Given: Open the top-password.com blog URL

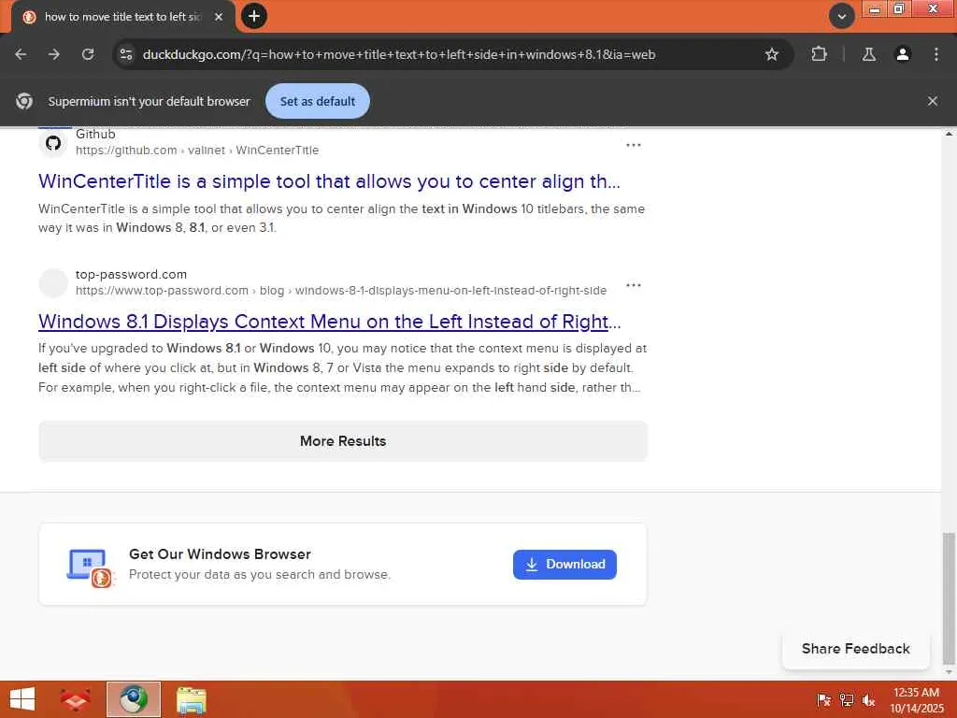Looking at the screenshot, I should 341,291.
